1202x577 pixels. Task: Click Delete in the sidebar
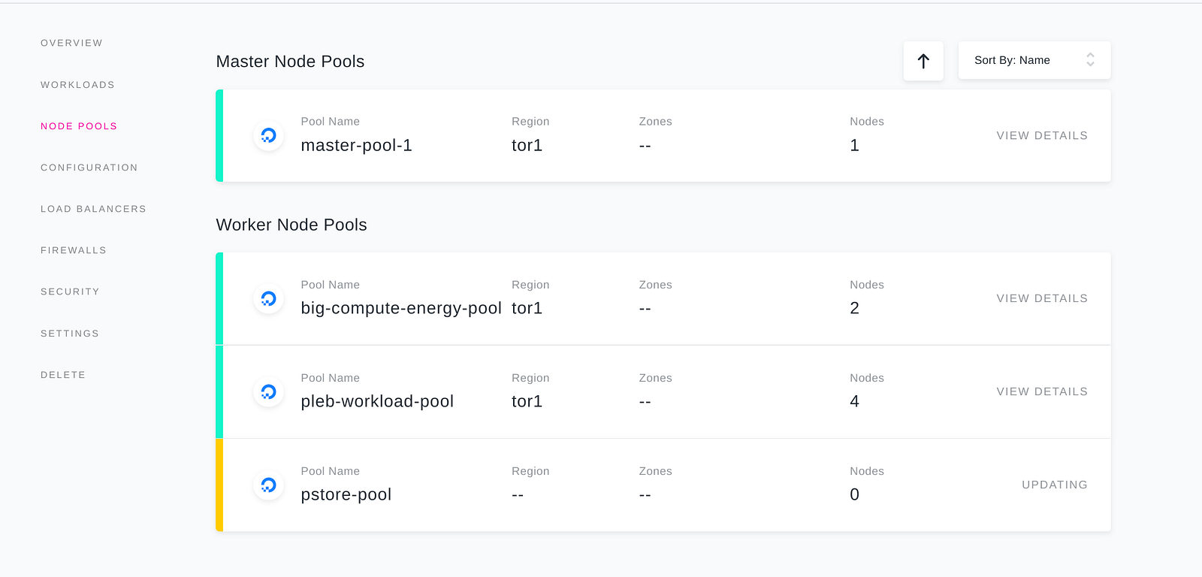click(x=63, y=375)
